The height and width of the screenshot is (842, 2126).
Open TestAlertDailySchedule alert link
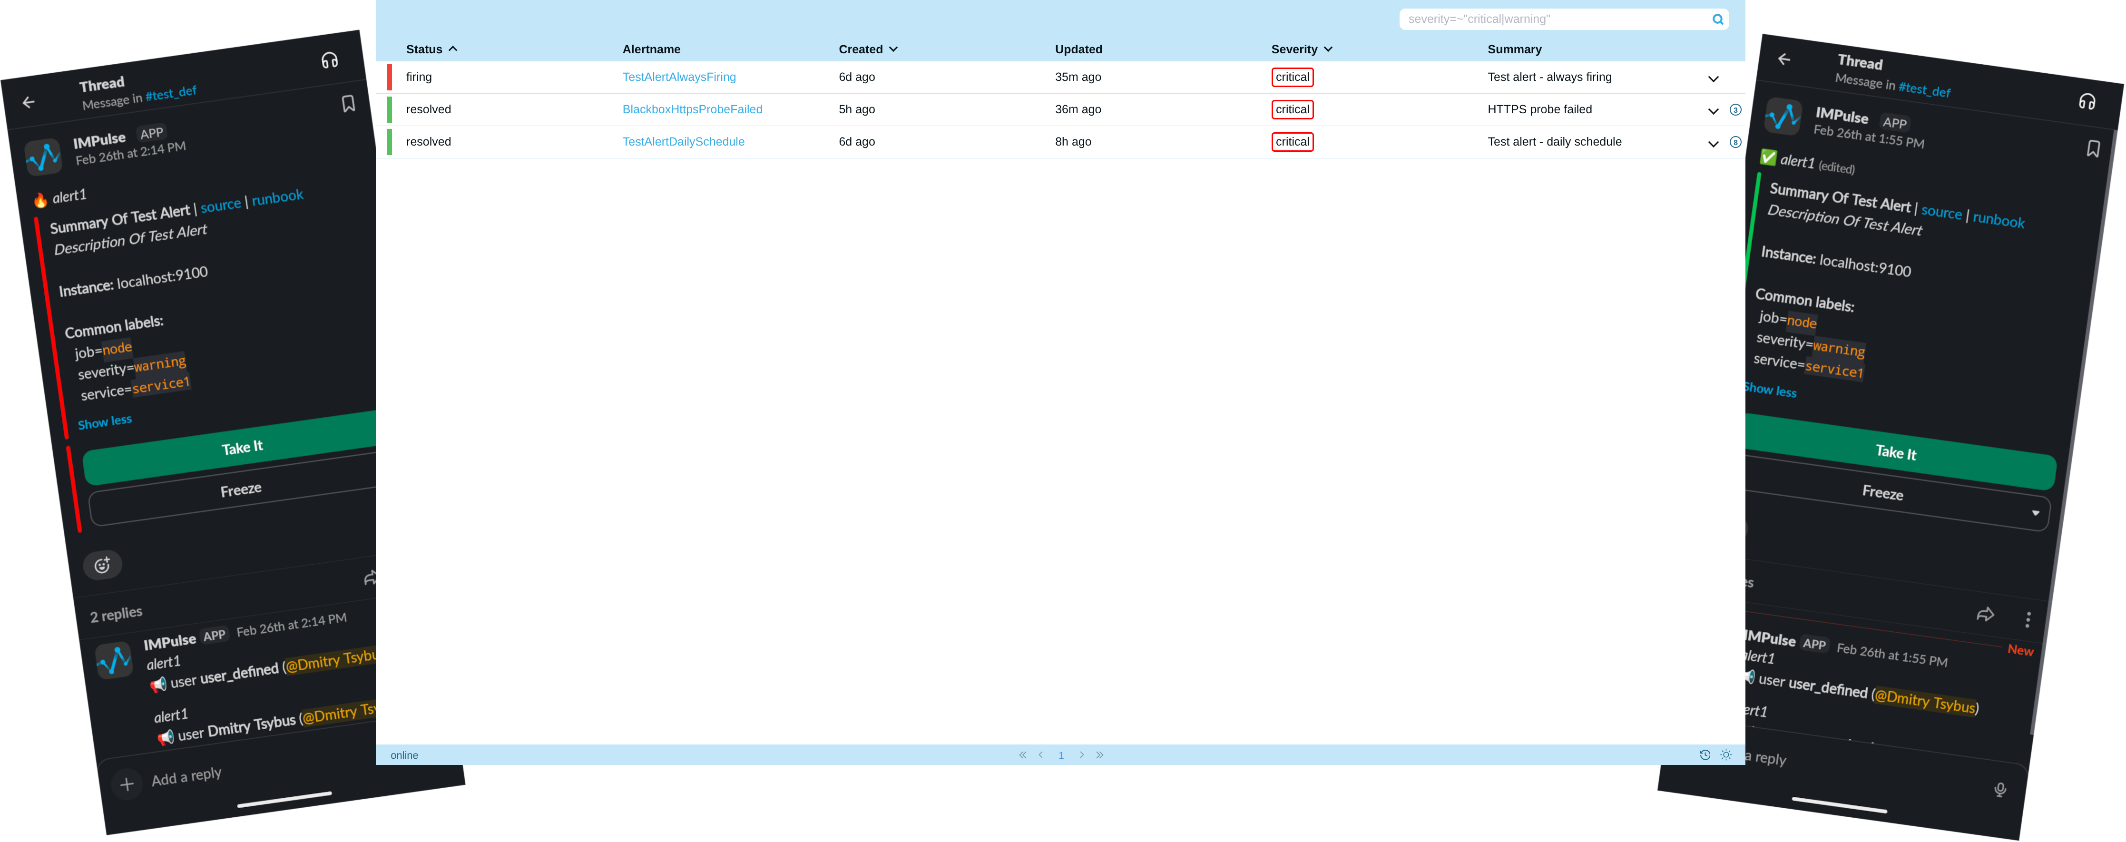683,142
